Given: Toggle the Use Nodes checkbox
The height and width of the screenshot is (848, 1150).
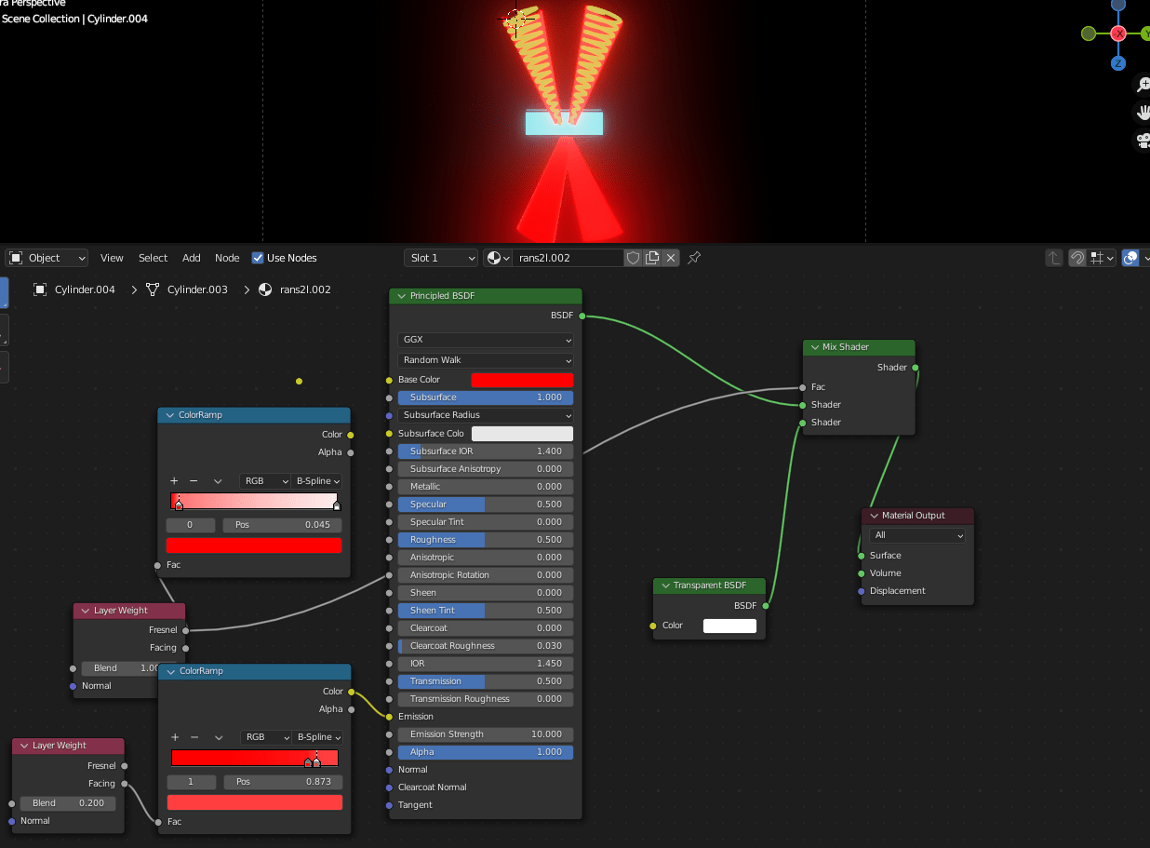Looking at the screenshot, I should click(257, 258).
